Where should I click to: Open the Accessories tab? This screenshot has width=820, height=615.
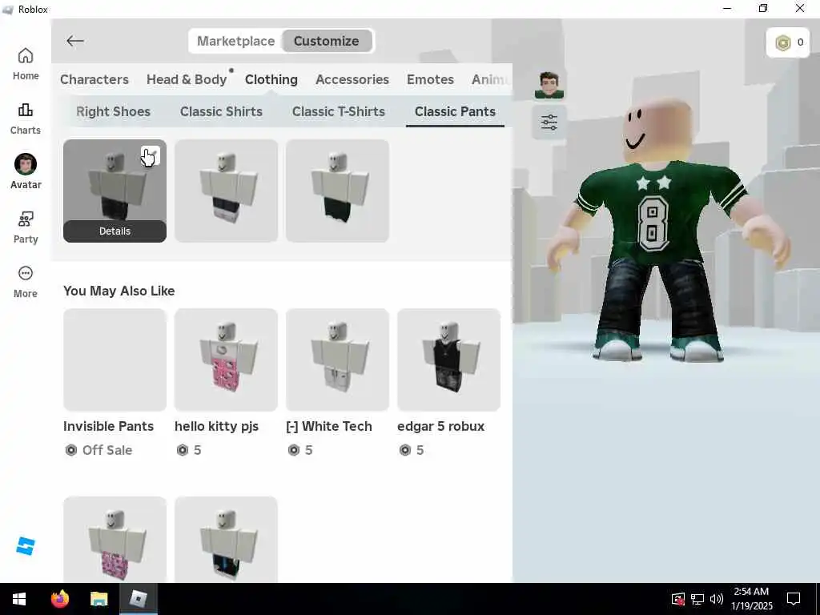(x=352, y=79)
